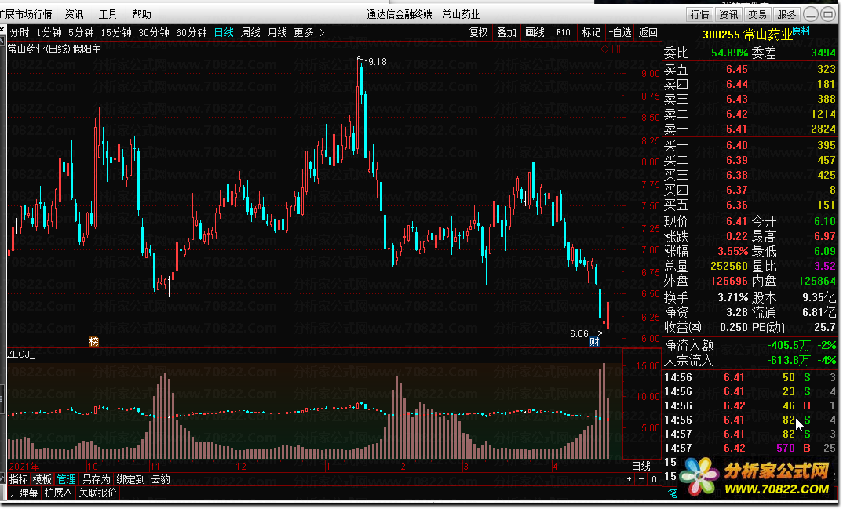843x509 pixels.
Task: Click the 资讯 button at top right
Action: coord(728,14)
